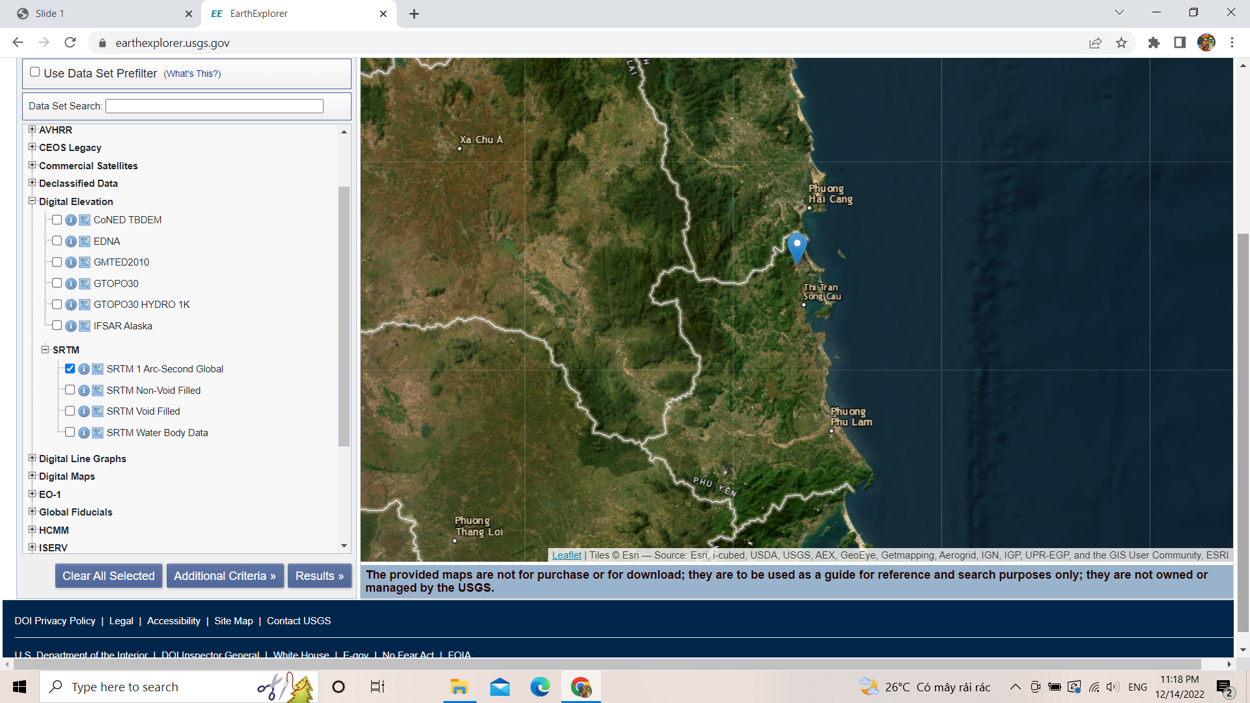Viewport: 1250px width, 703px height.
Task: Open the info icon for GTOPO30
Action: (x=71, y=284)
